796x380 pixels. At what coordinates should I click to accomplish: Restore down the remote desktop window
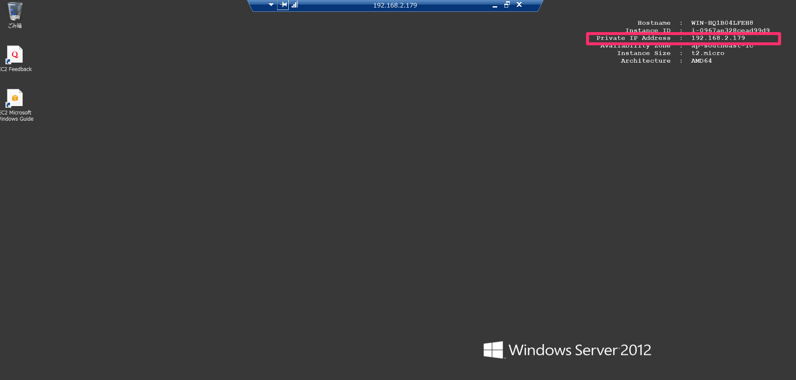pos(507,5)
